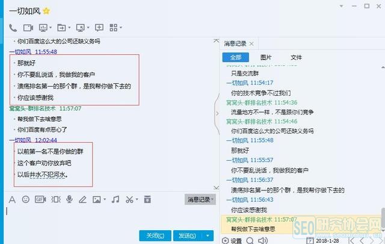
Task: Collapse the history panel with side arrow
Action: coord(217,113)
